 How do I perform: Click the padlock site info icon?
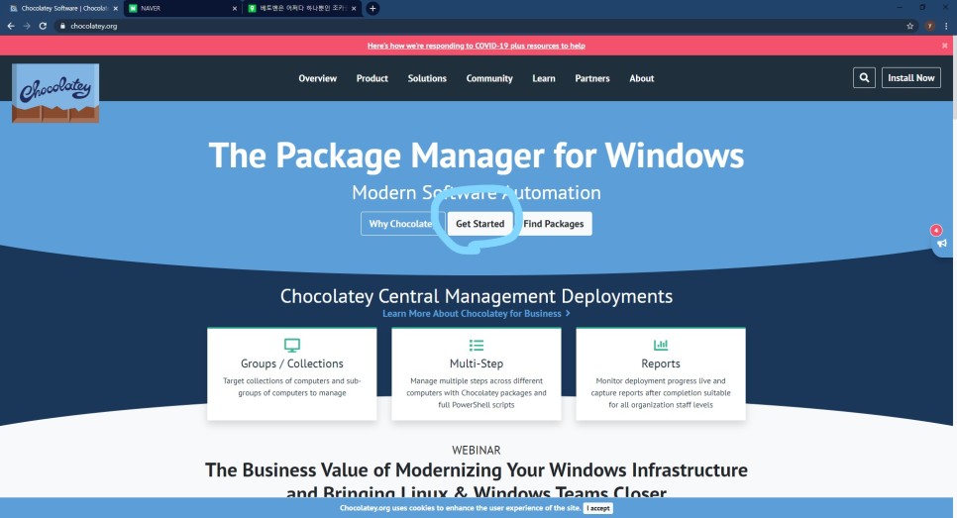(62, 26)
